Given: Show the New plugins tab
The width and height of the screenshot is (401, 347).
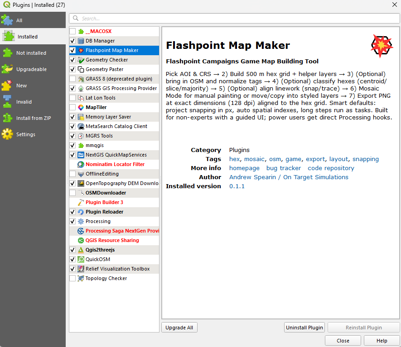Looking at the screenshot, I should point(33,86).
